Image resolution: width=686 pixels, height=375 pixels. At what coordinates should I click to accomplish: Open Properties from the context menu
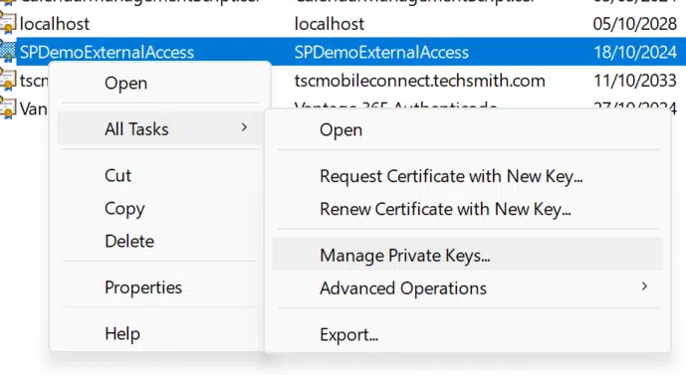click(x=143, y=287)
